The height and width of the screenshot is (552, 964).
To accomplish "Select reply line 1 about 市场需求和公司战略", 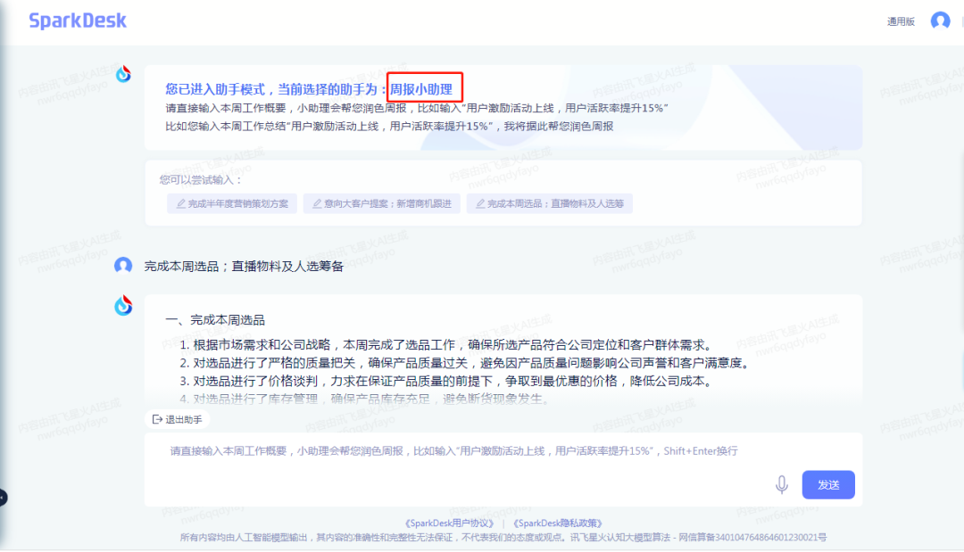I will click(447, 345).
